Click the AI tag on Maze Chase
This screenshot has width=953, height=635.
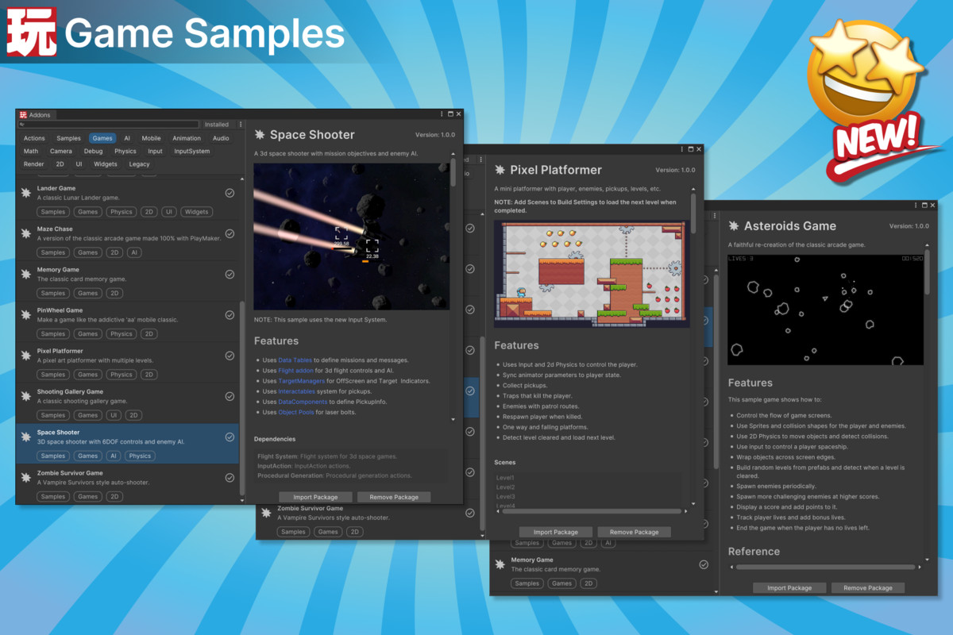(x=134, y=252)
